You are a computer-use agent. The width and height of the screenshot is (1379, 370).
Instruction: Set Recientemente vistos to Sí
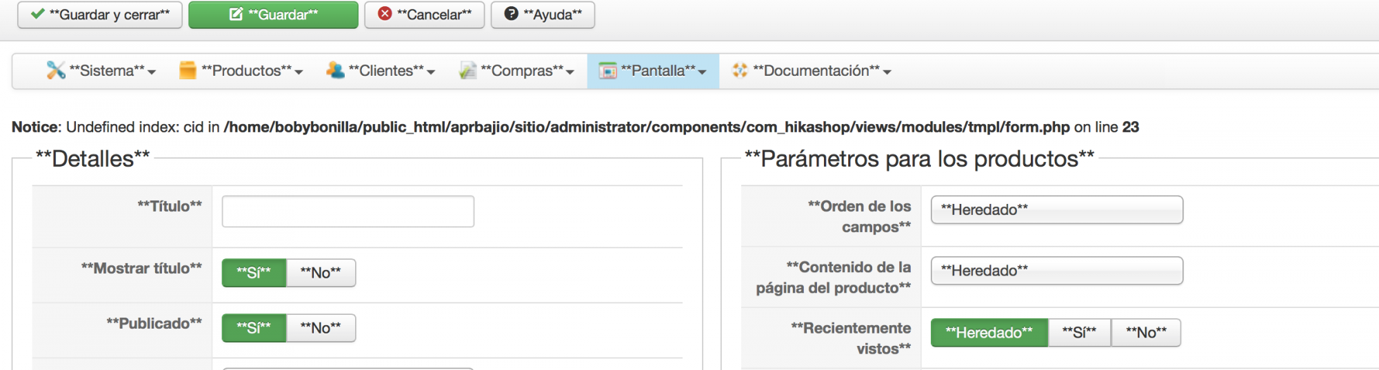[x=1079, y=333]
